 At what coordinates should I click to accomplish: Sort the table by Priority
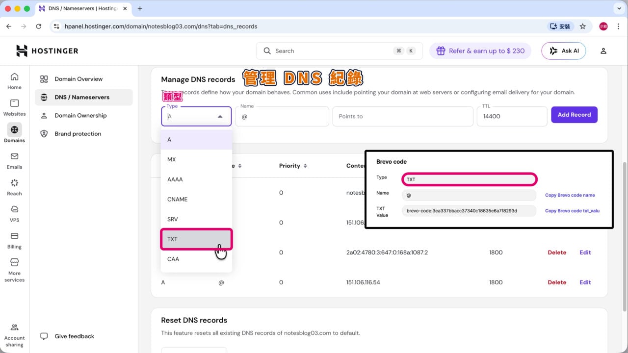click(293, 166)
